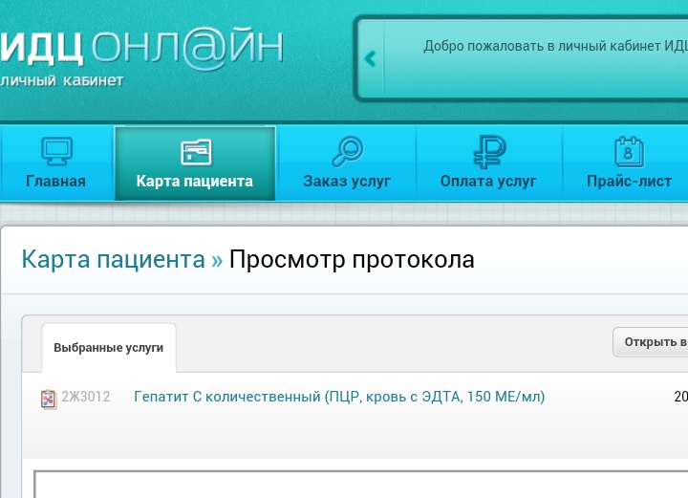Collapse the welcome banner with left arrow

coord(370,59)
